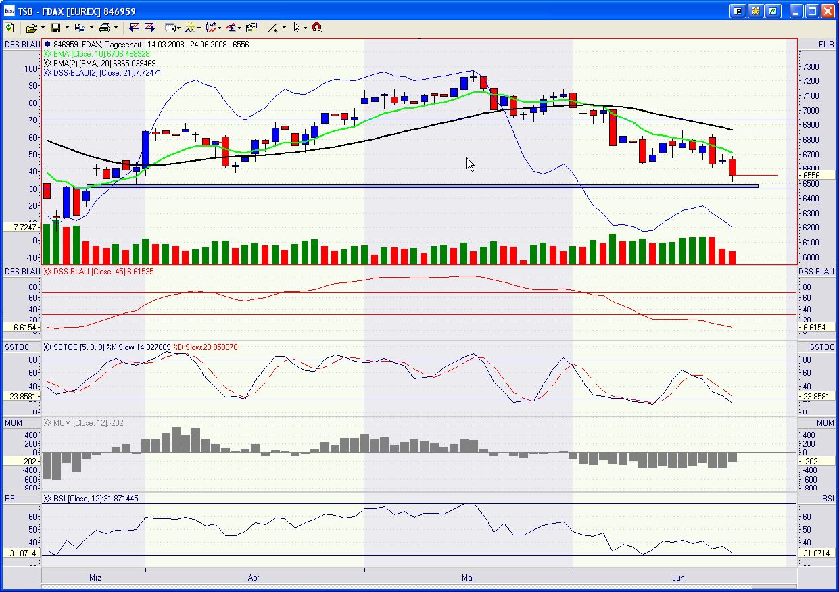Expand the indicator icon dropdown arrow
Screen dimensions: 839x592
(199, 28)
